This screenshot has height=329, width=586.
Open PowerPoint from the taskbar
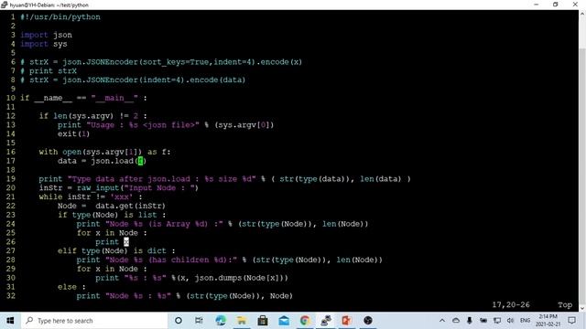pyautogui.click(x=347, y=321)
